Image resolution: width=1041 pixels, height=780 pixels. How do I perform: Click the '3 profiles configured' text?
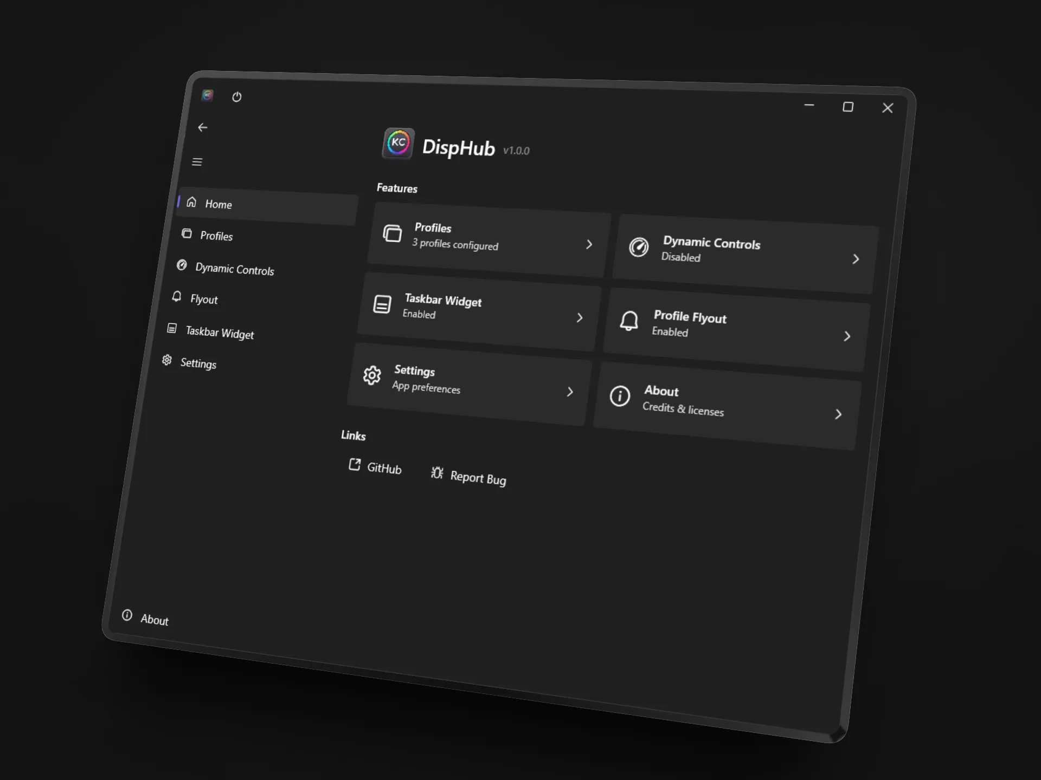[455, 244]
